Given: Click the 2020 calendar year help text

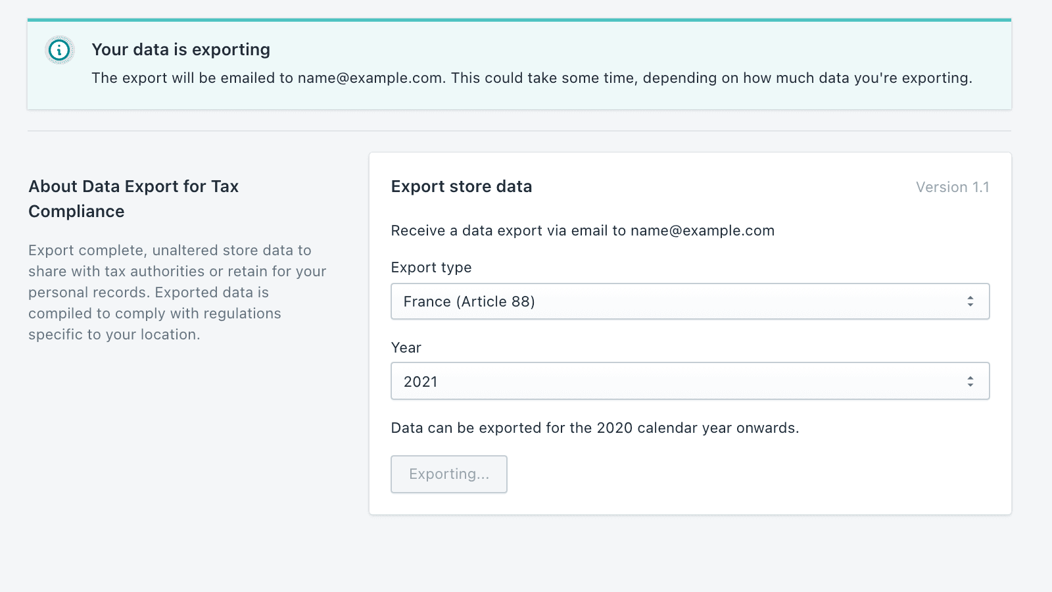Looking at the screenshot, I should tap(594, 428).
